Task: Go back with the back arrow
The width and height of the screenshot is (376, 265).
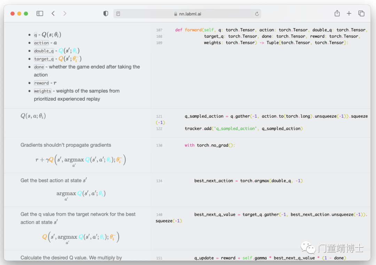Action: pyautogui.click(x=53, y=14)
